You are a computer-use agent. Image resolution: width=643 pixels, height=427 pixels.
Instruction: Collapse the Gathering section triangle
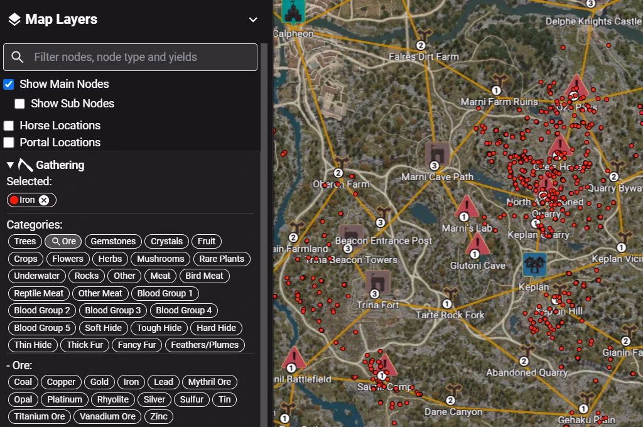[10, 165]
